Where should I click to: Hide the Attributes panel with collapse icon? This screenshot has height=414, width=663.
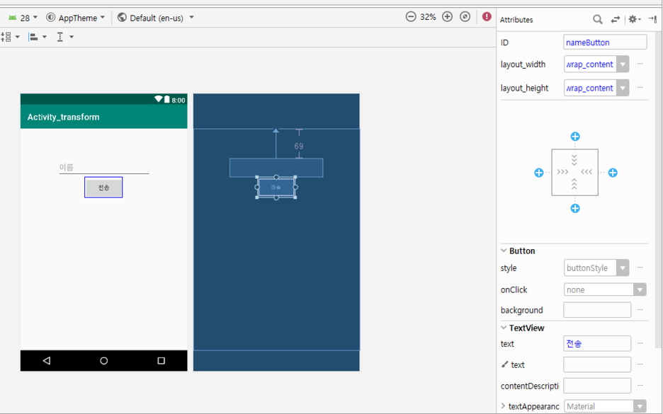[x=652, y=19]
